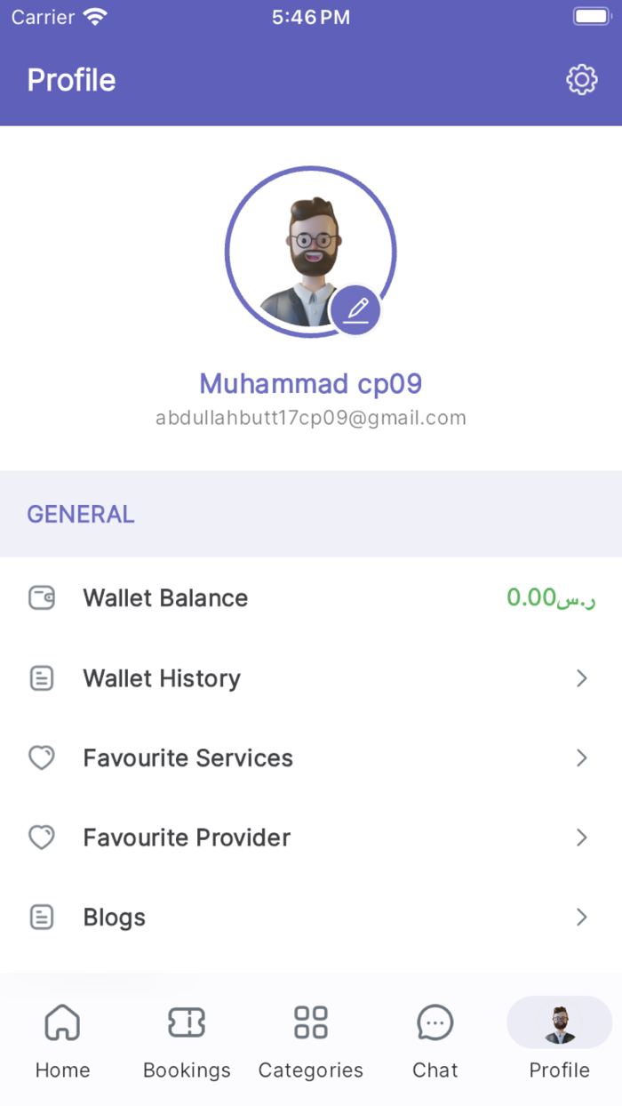This screenshot has height=1106, width=622.
Task: Click the heart icon beside Favourite Services
Action: [x=42, y=757]
